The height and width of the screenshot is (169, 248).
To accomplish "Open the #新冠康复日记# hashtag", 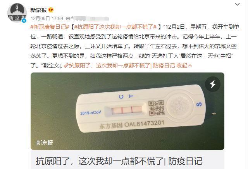I will [x=50, y=27].
